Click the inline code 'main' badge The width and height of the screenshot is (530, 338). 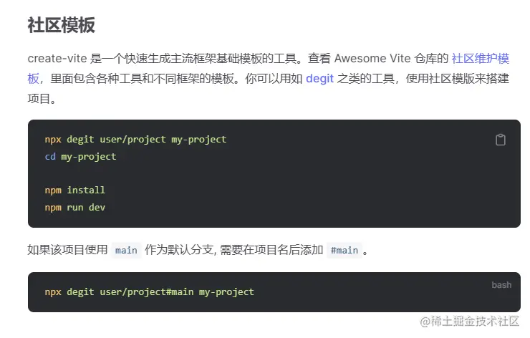pos(126,250)
